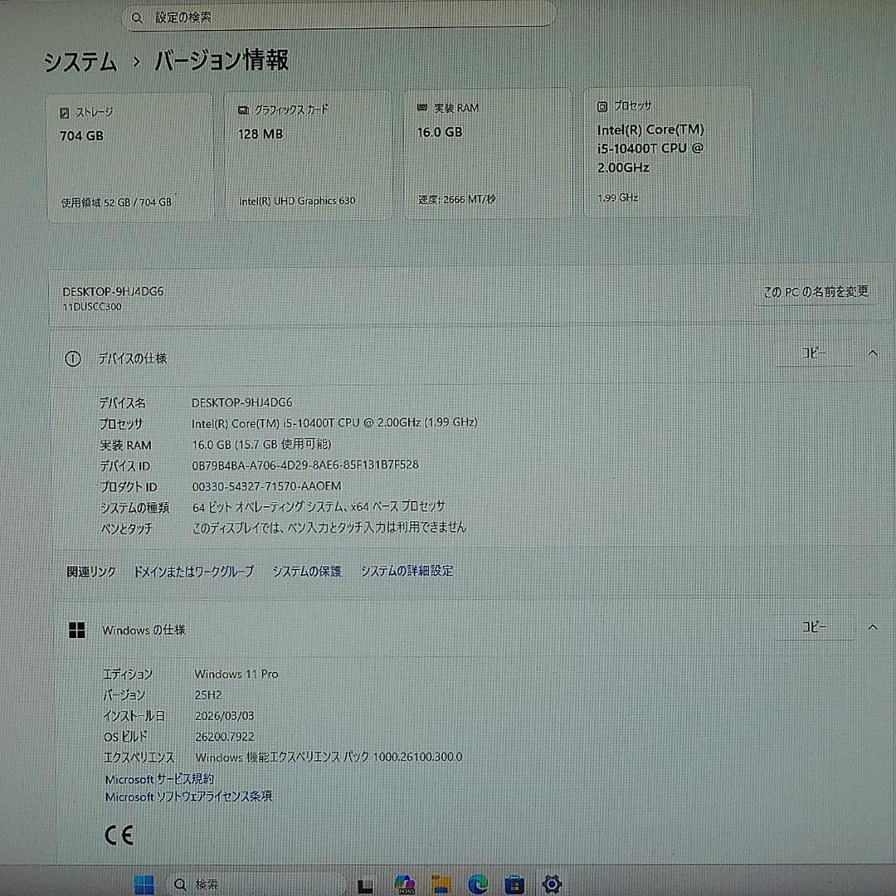
Task: Click 使用領域 52 GB / 704 GB text
Action: point(117,202)
